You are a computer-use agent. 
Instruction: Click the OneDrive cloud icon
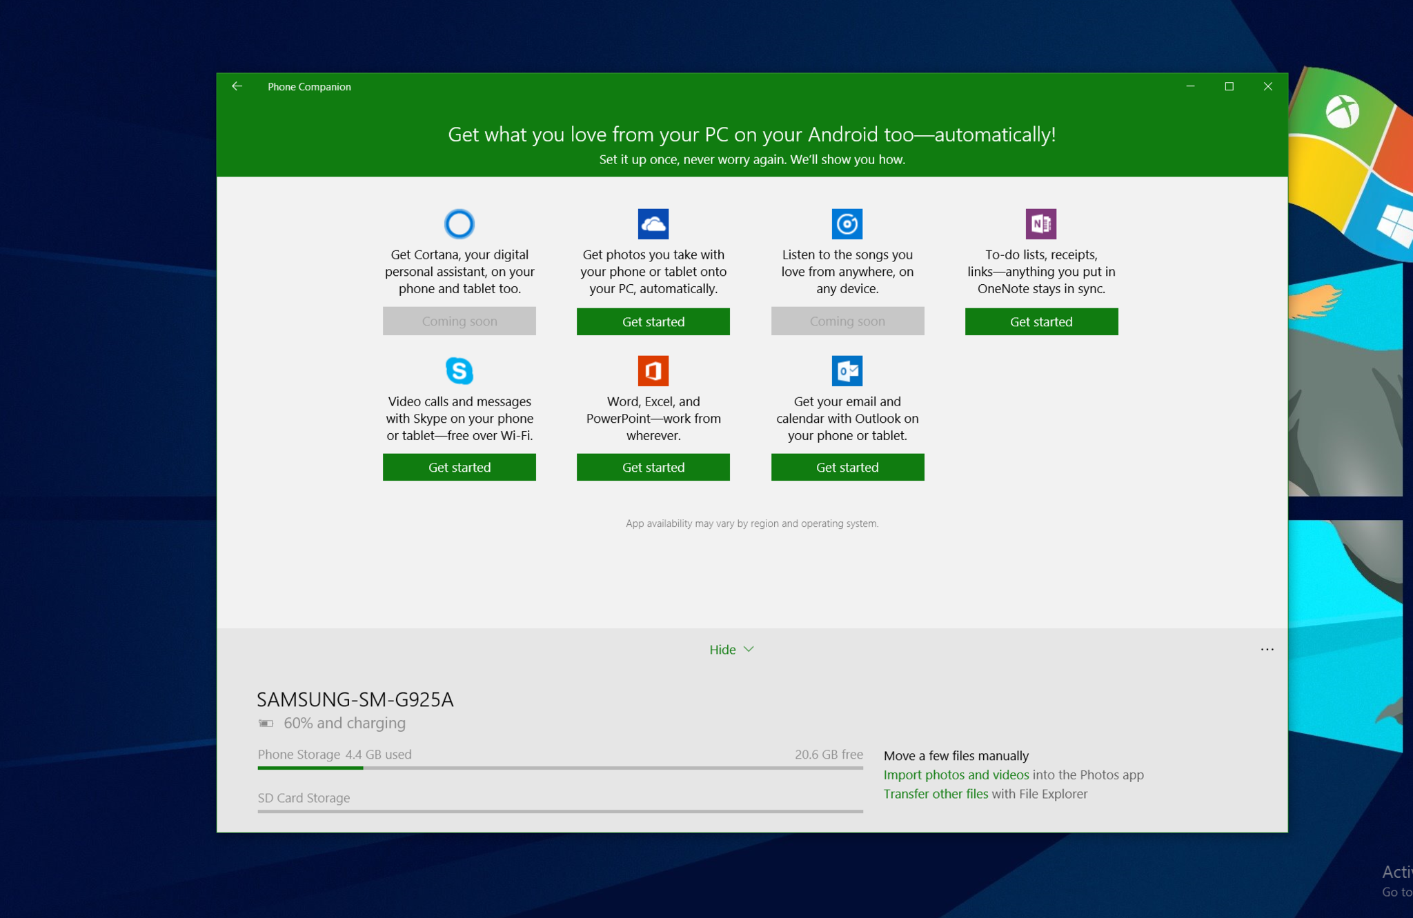(653, 224)
